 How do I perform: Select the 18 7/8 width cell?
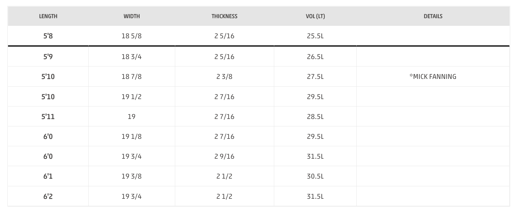(x=132, y=77)
